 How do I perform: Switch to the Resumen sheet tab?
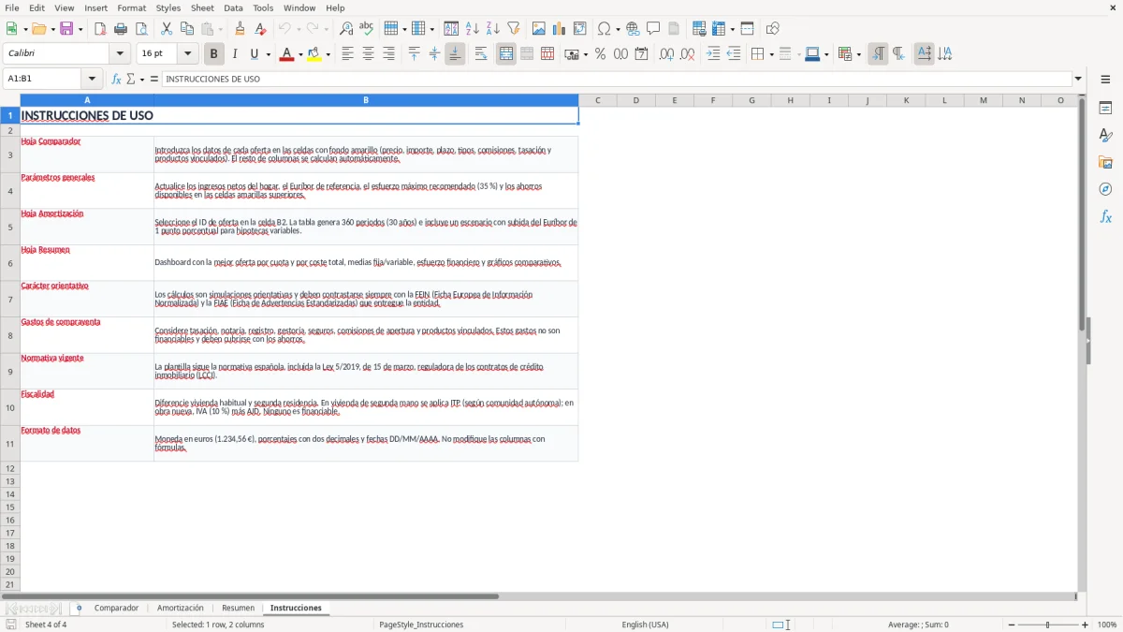238,609
